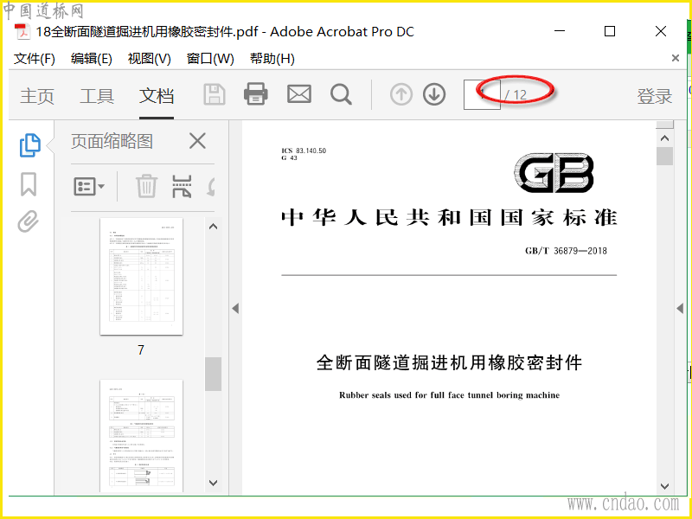The image size is (692, 519).
Task: Send file by email envelope icon
Action: click(x=299, y=94)
